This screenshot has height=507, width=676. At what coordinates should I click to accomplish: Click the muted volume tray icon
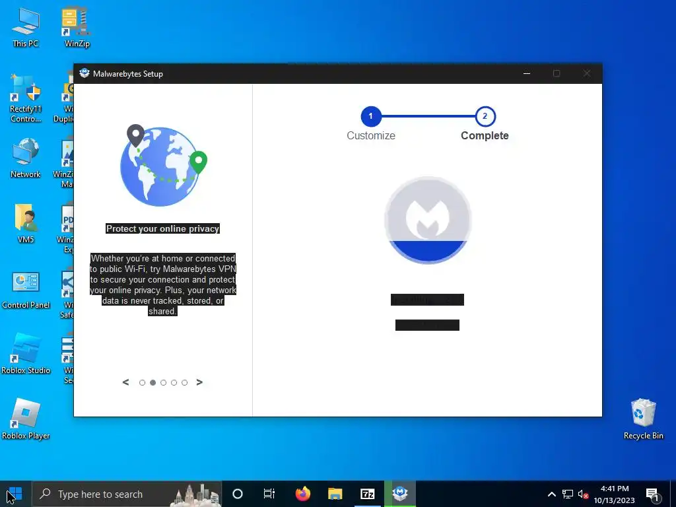point(583,494)
